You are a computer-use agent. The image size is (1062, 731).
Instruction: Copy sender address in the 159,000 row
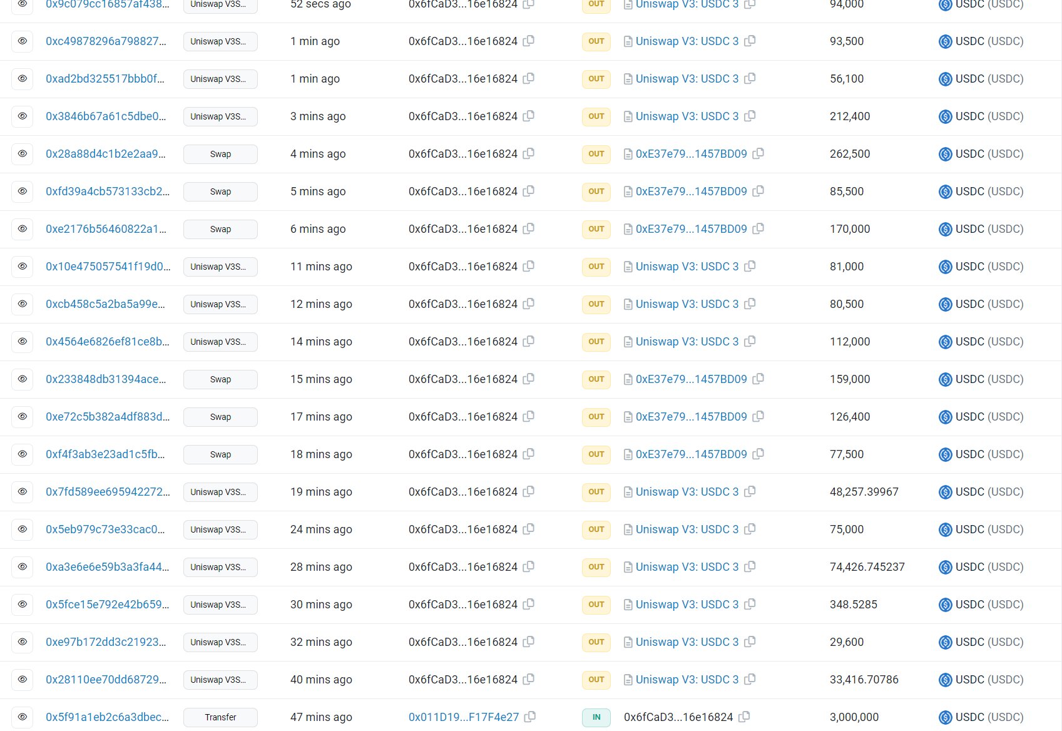pos(529,379)
